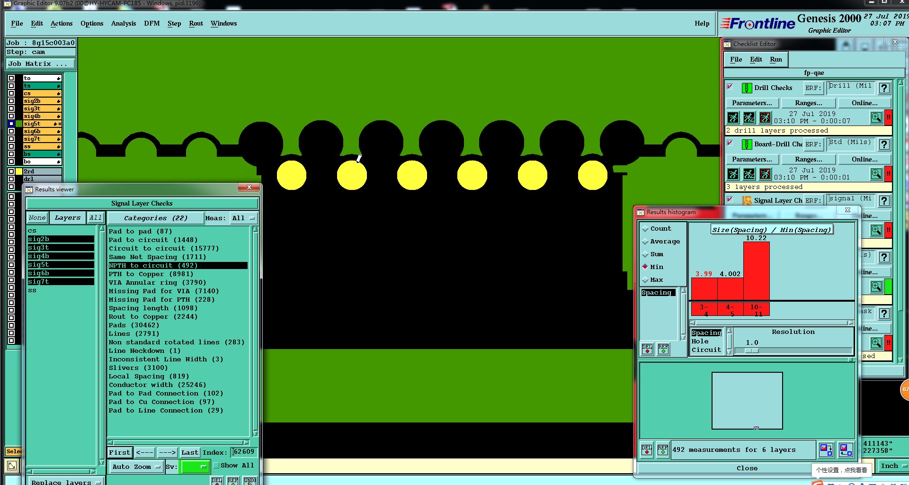This screenshot has width=909, height=485.
Task: Open help for Drill Checks
Action: [884, 88]
